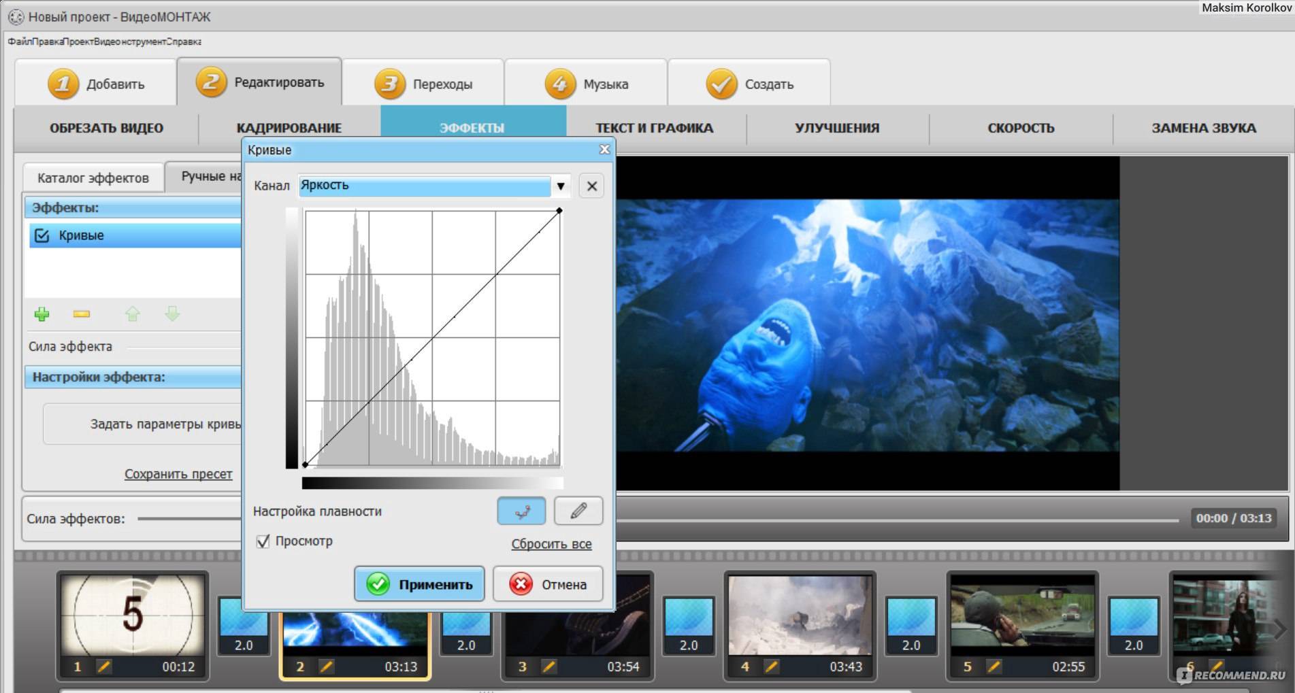Click the edit pencil on clip 4
The width and height of the screenshot is (1295, 693).
771,666
